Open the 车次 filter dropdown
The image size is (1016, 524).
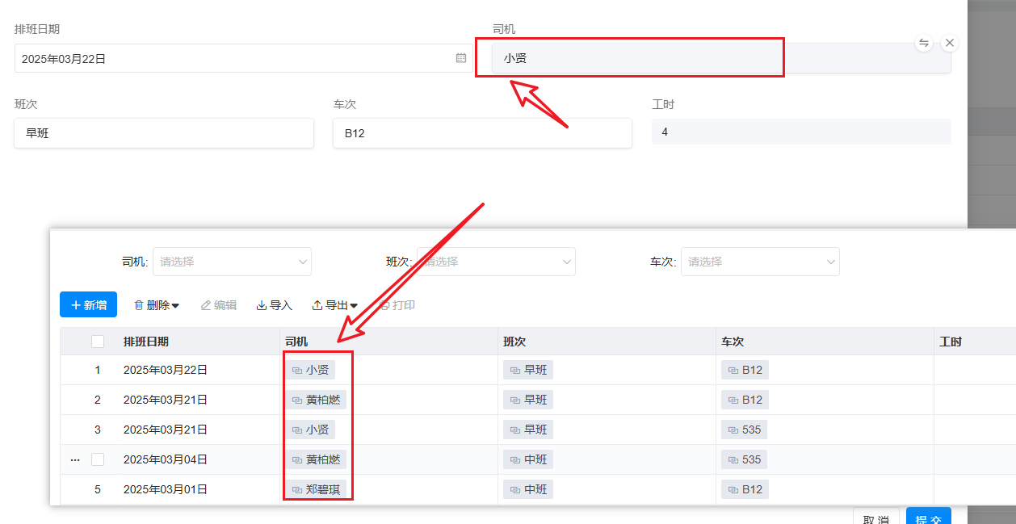[x=760, y=262]
